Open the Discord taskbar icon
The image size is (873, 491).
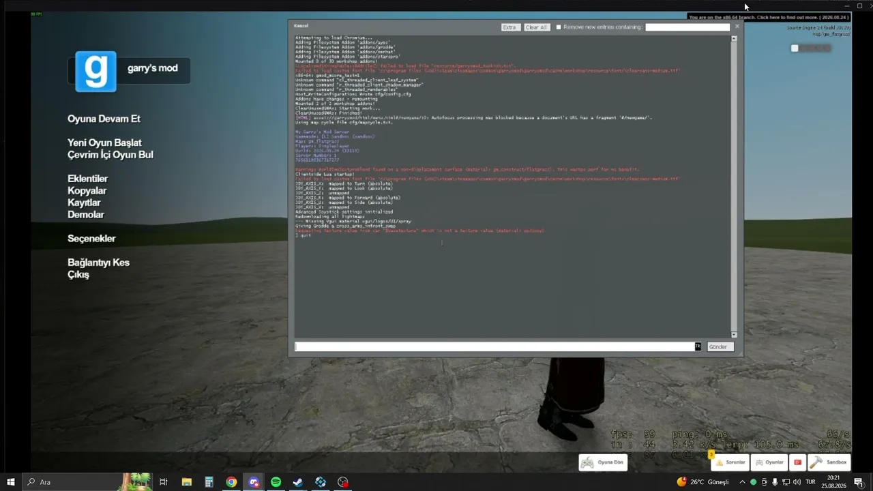click(254, 482)
